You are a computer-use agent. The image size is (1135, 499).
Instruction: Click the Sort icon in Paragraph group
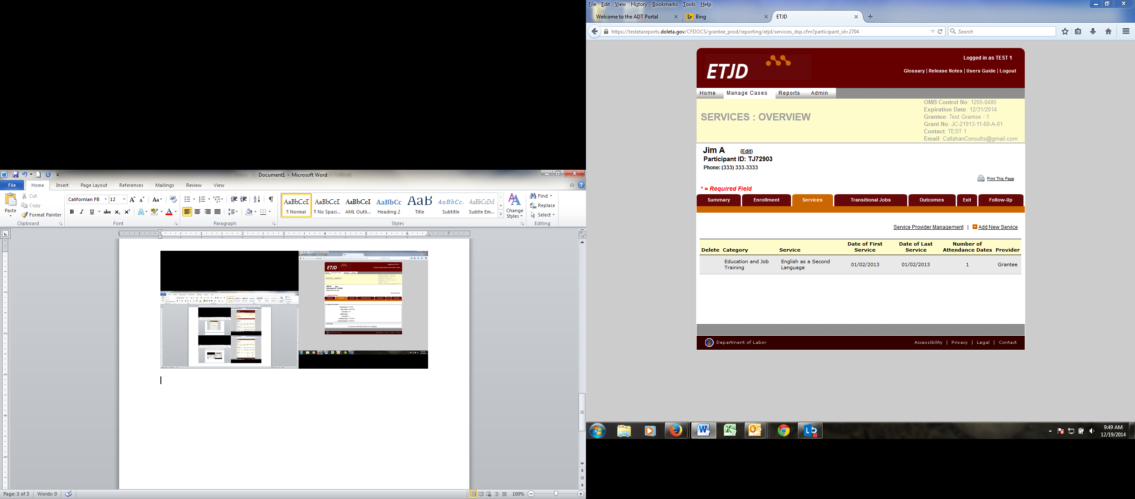click(x=257, y=199)
